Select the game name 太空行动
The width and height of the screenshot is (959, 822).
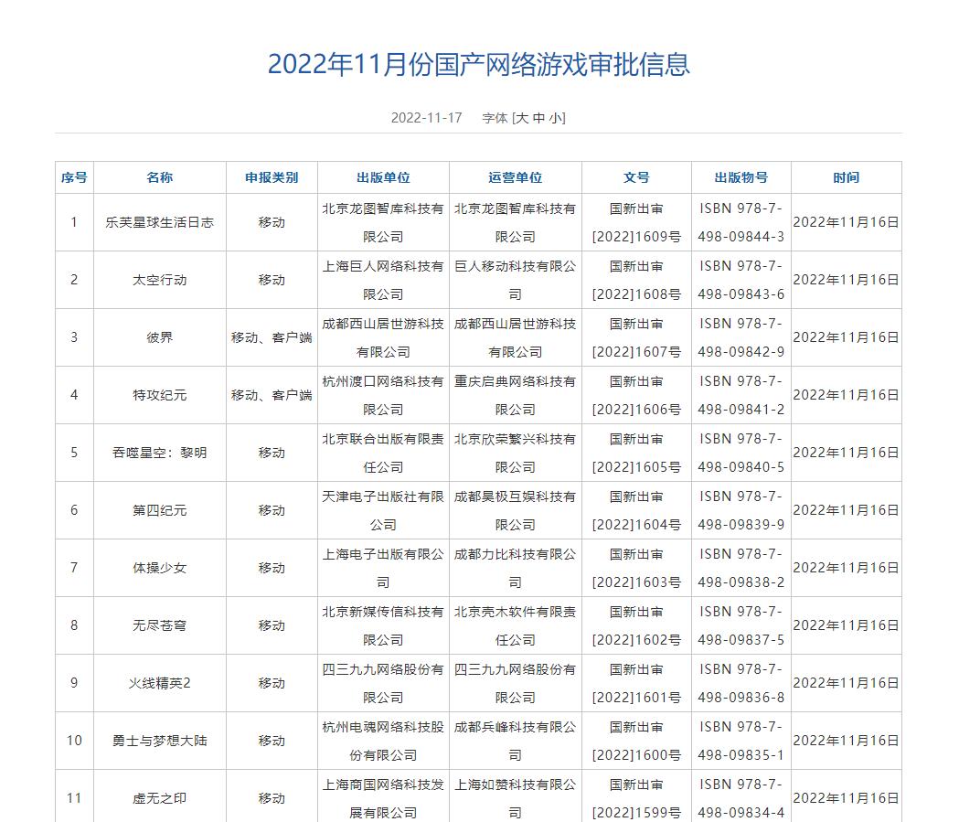[162, 280]
